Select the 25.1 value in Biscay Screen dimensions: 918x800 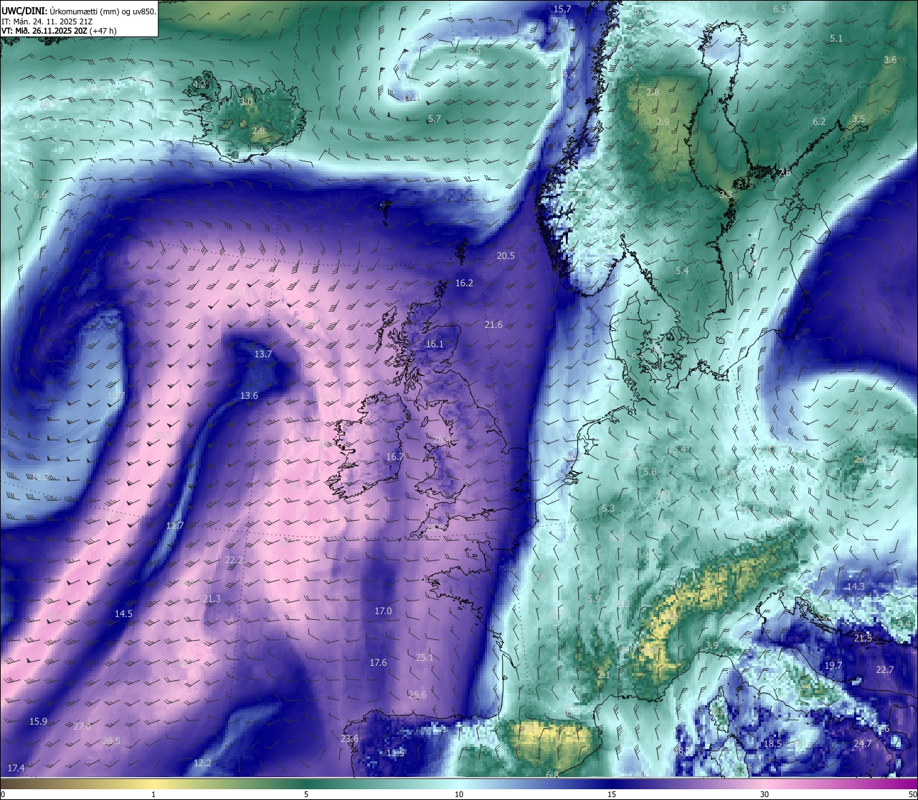coord(425,658)
